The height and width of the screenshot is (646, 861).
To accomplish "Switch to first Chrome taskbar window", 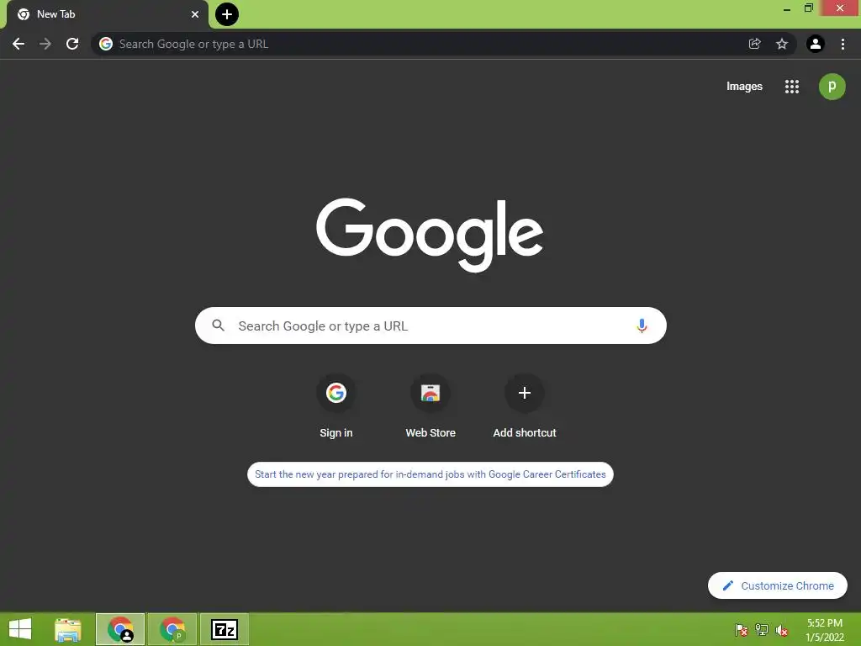I will tap(120, 629).
